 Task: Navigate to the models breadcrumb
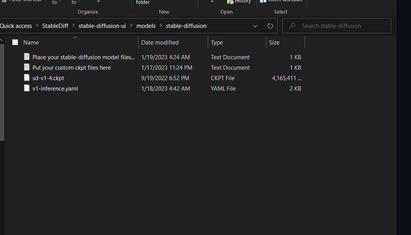(x=146, y=26)
